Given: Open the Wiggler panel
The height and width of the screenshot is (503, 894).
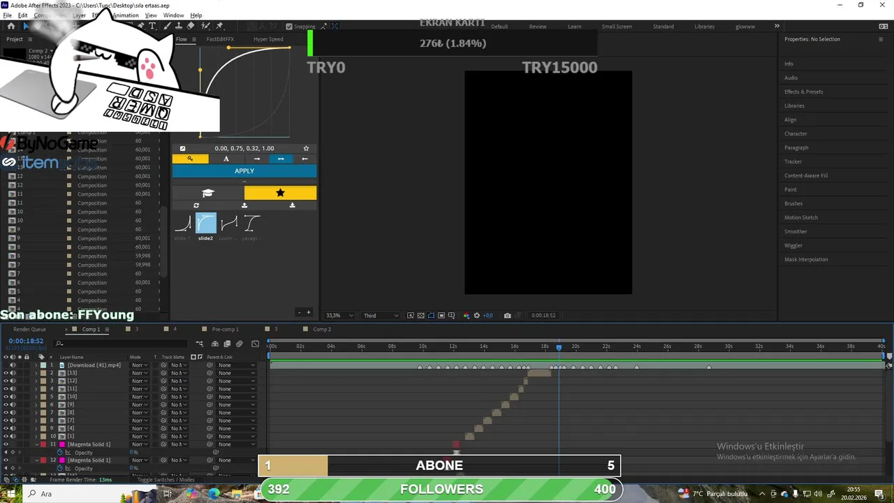Looking at the screenshot, I should [x=793, y=245].
